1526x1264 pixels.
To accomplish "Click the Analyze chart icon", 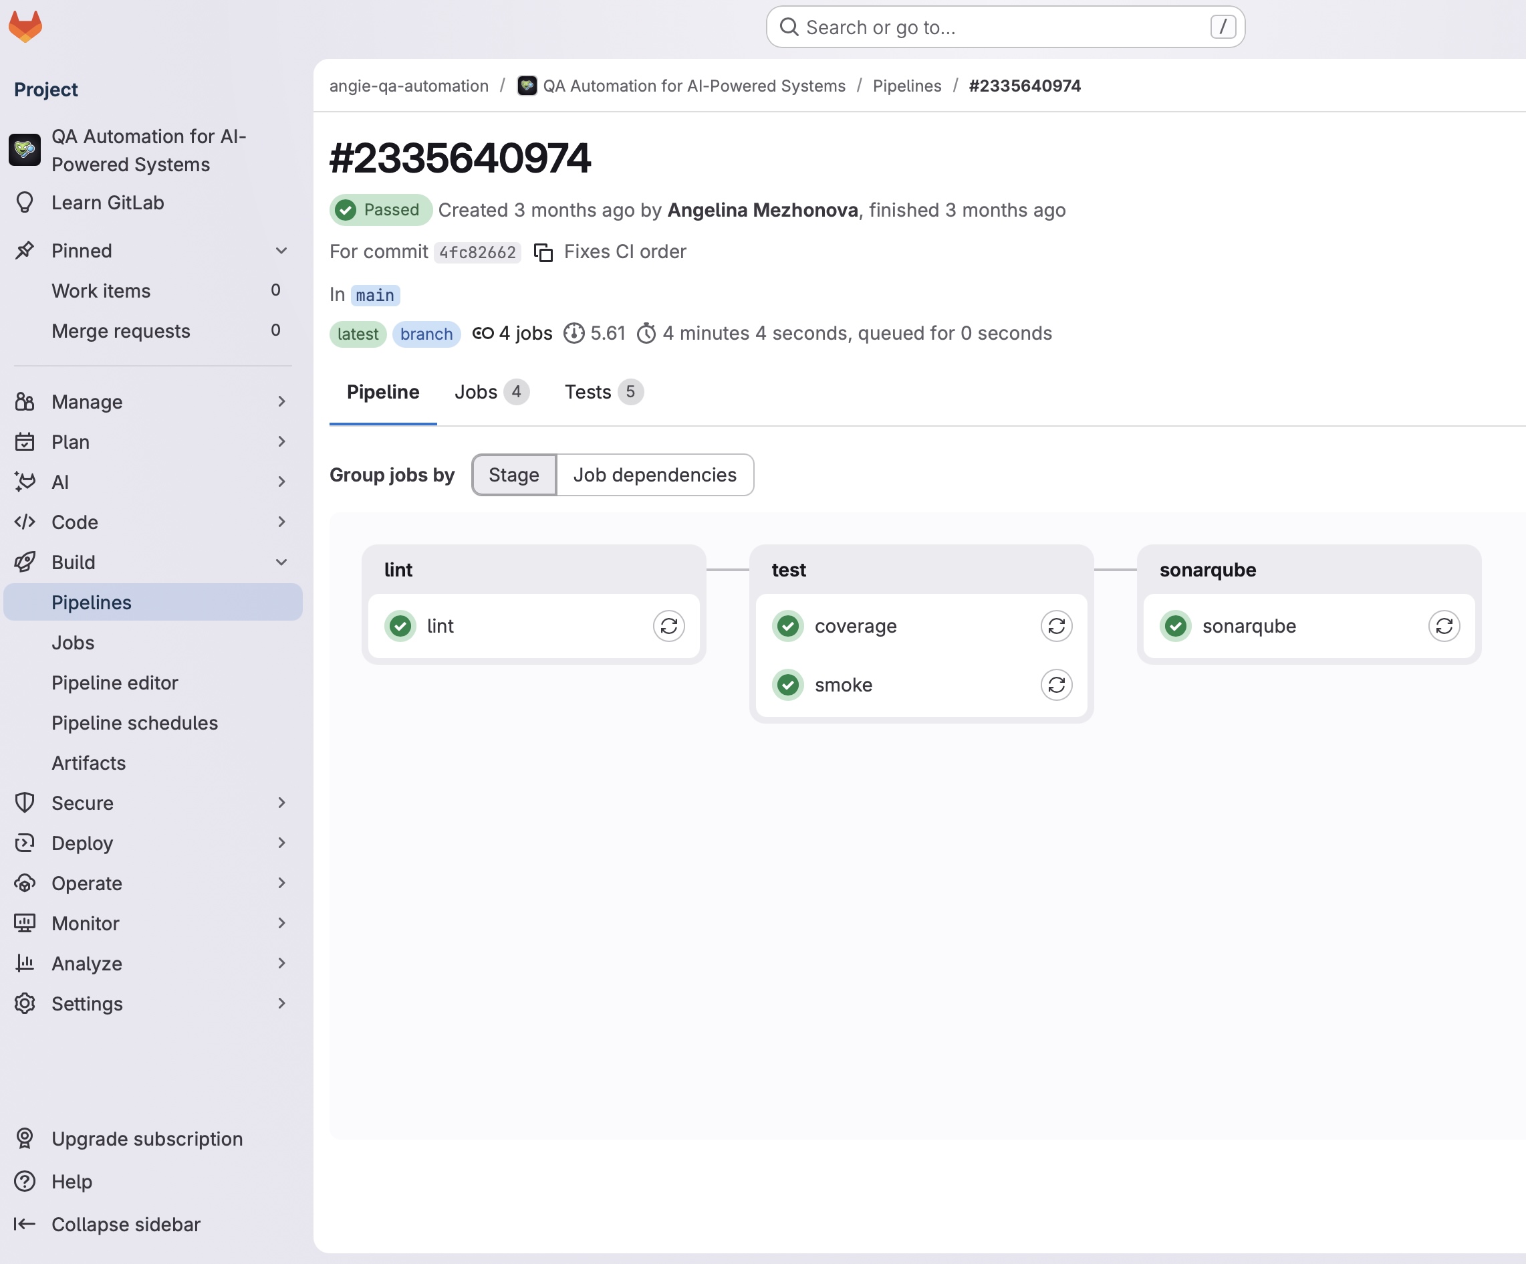I will pos(25,963).
